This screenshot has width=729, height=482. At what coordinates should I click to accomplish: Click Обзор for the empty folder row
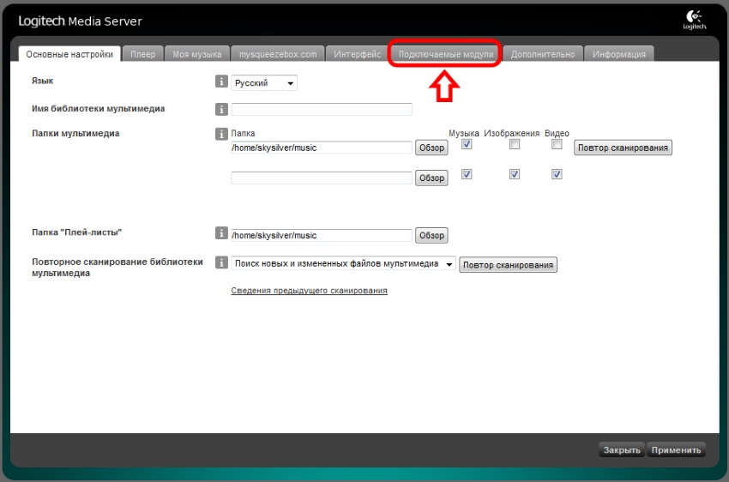pyautogui.click(x=431, y=178)
